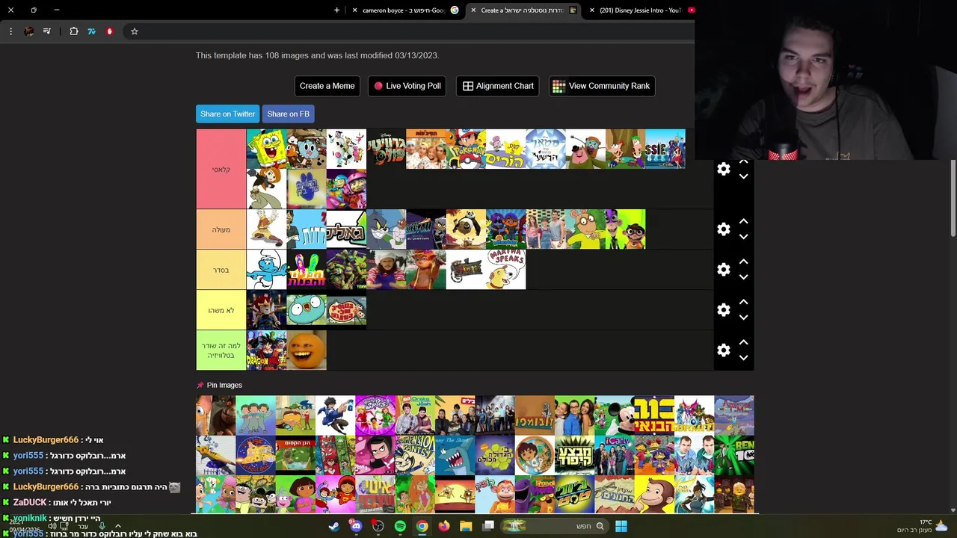View Community Rank
The height and width of the screenshot is (538, 957).
602,86
